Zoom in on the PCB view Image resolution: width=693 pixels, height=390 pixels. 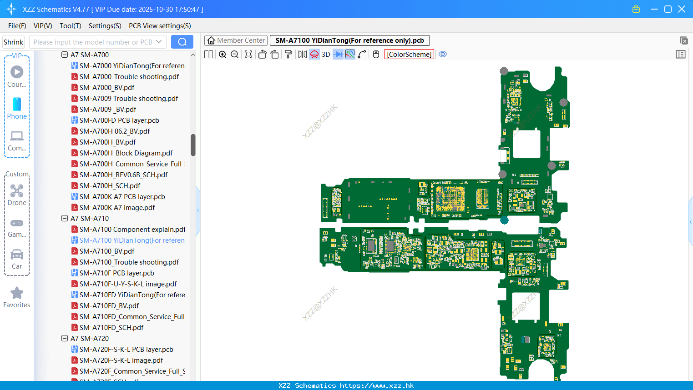tap(223, 55)
